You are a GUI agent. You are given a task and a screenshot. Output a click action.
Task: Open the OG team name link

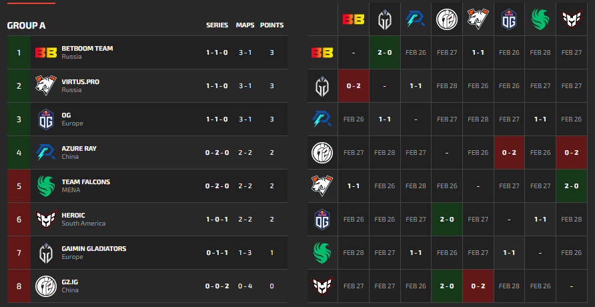66,115
